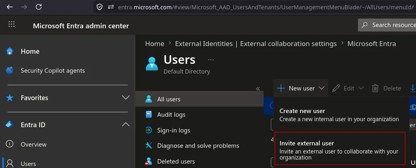416x168 pixels.
Task: Choose Invite external user
Action: [x=340, y=148]
